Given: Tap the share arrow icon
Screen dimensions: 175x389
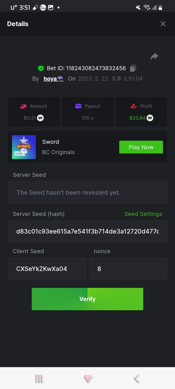Looking at the screenshot, I should click(x=154, y=56).
